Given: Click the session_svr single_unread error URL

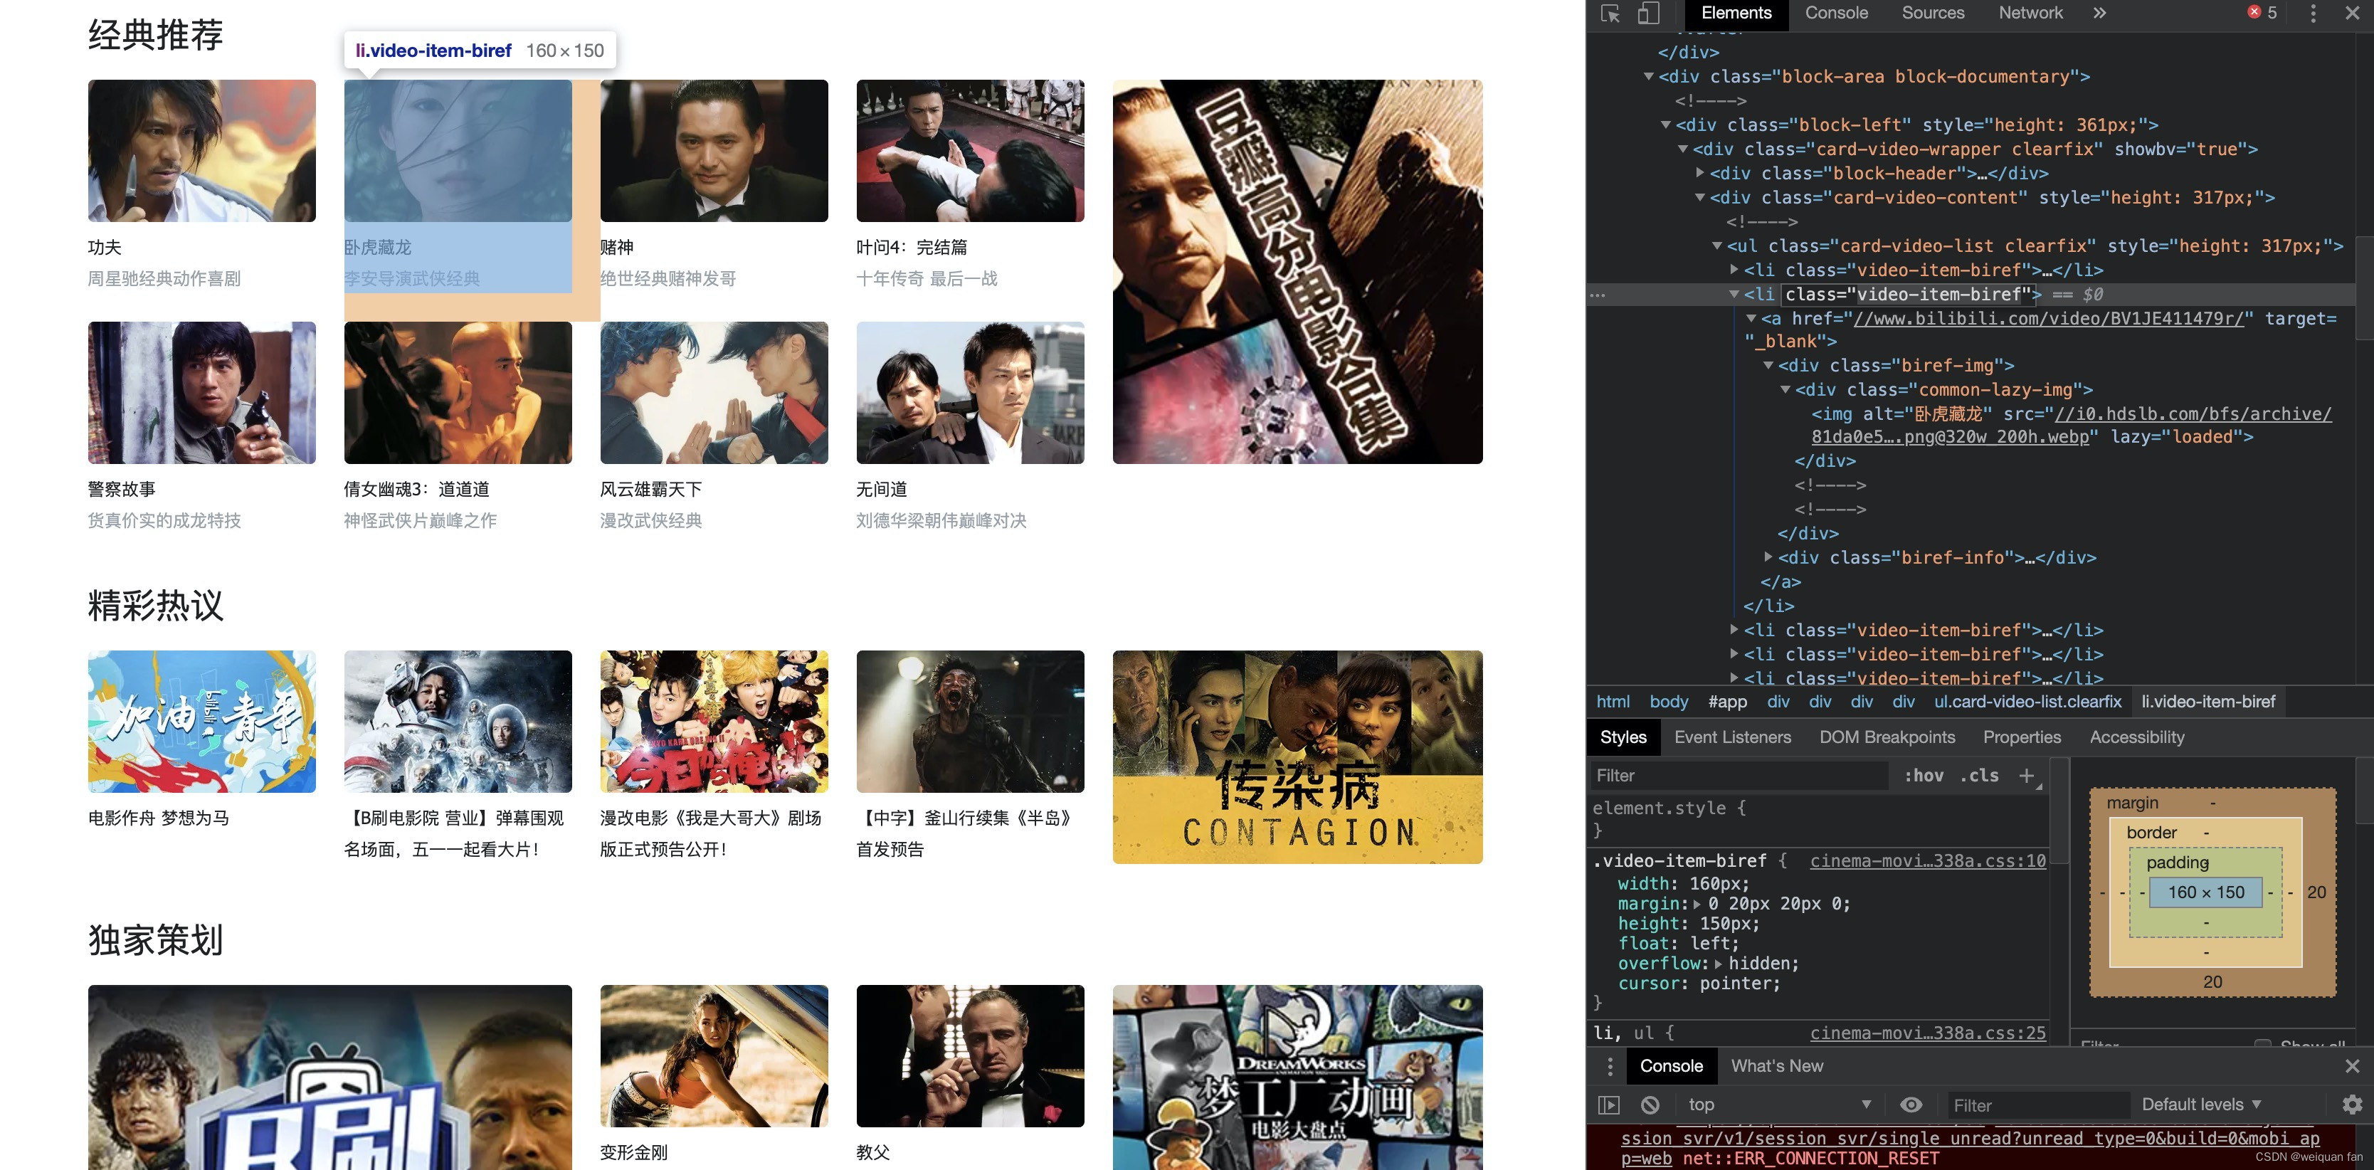Looking at the screenshot, I should [x=1969, y=1148].
